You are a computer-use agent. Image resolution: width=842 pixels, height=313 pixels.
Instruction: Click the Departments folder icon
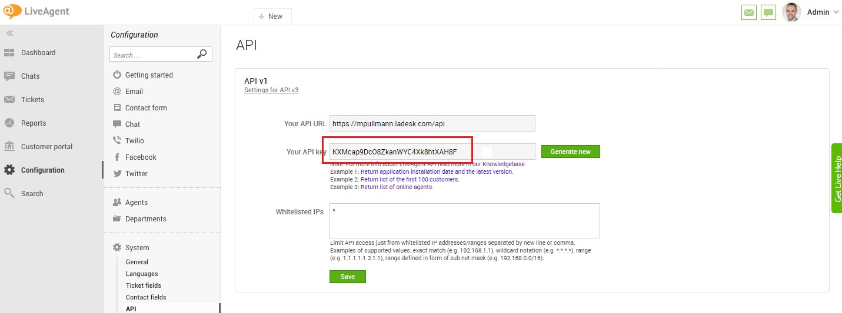pos(117,218)
